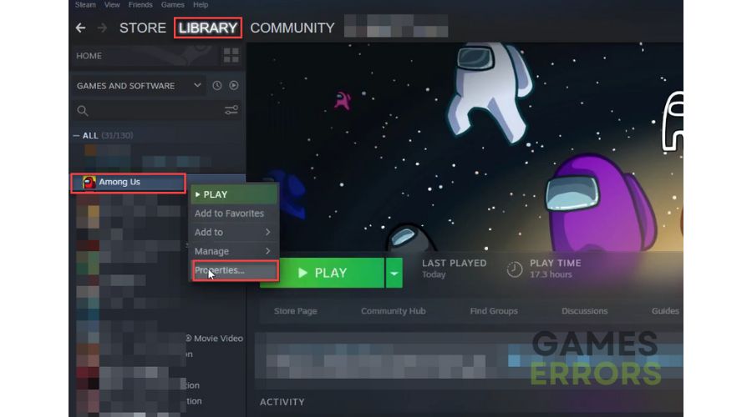Choose PLAY from the context menu
This screenshot has width=752, height=417.
[234, 194]
